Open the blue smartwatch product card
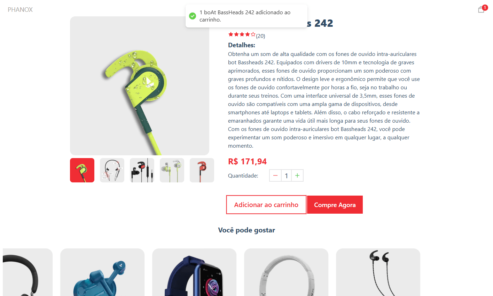Screen dimensions: 493x296 point(194,272)
